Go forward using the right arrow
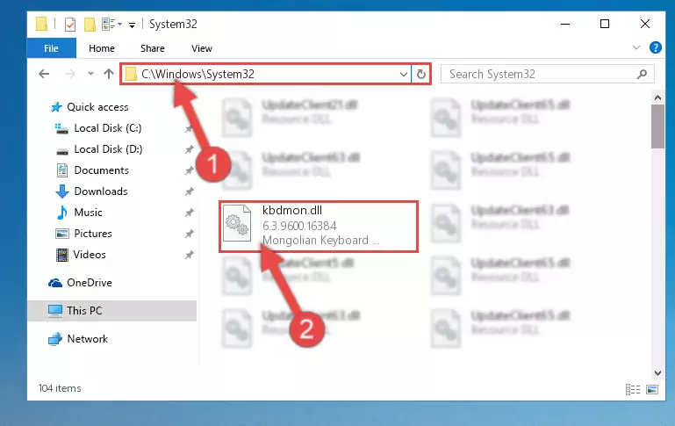 coord(69,74)
